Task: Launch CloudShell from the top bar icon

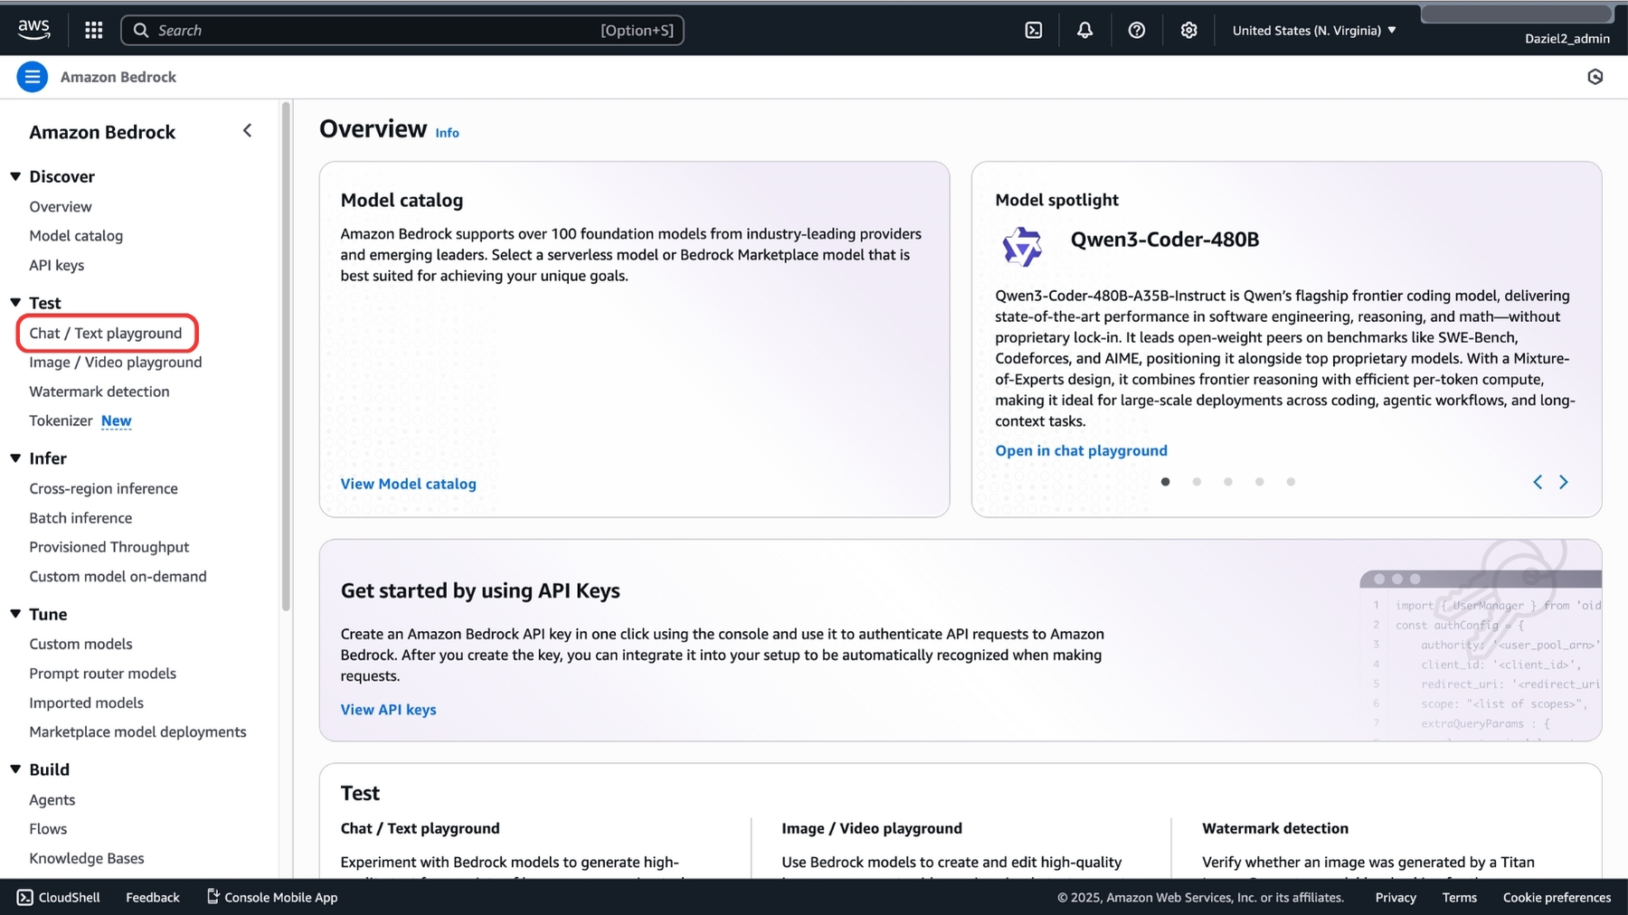Action: [x=1033, y=30]
